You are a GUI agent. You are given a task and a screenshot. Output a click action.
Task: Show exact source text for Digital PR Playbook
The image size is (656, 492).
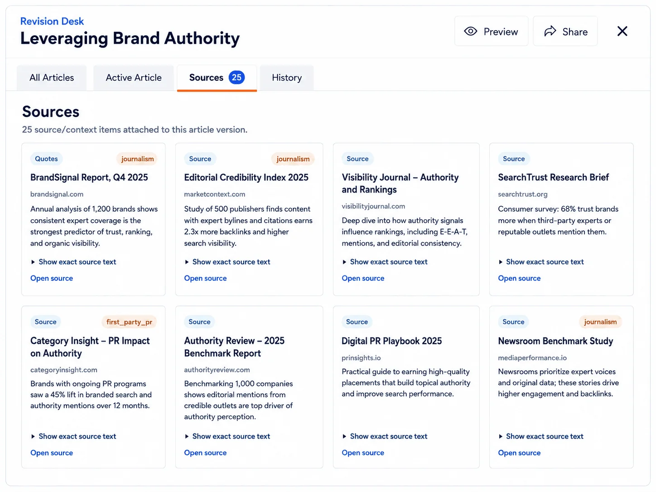(385, 436)
